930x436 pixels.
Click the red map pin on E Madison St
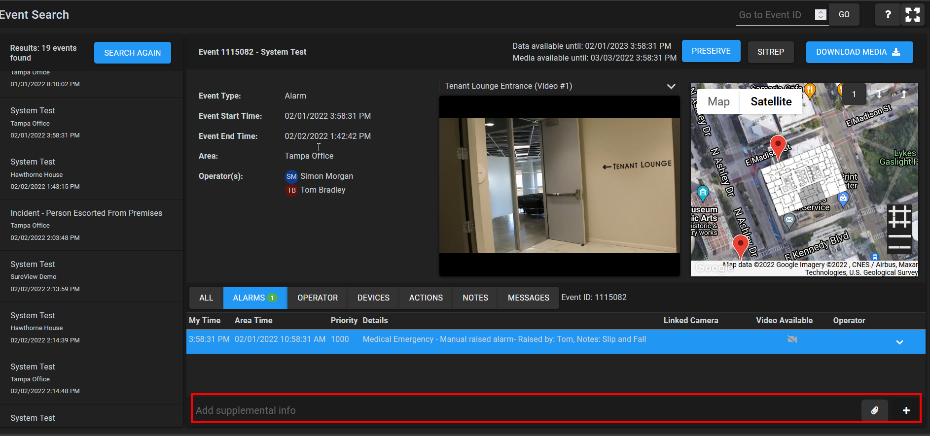pos(778,147)
